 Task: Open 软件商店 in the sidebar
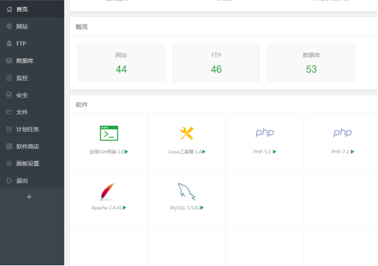pyautogui.click(x=32, y=146)
